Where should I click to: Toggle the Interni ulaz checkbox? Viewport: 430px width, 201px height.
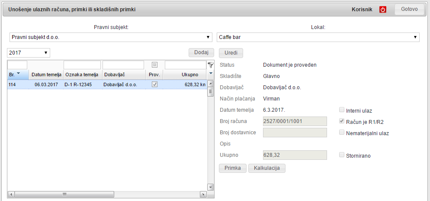click(342, 110)
